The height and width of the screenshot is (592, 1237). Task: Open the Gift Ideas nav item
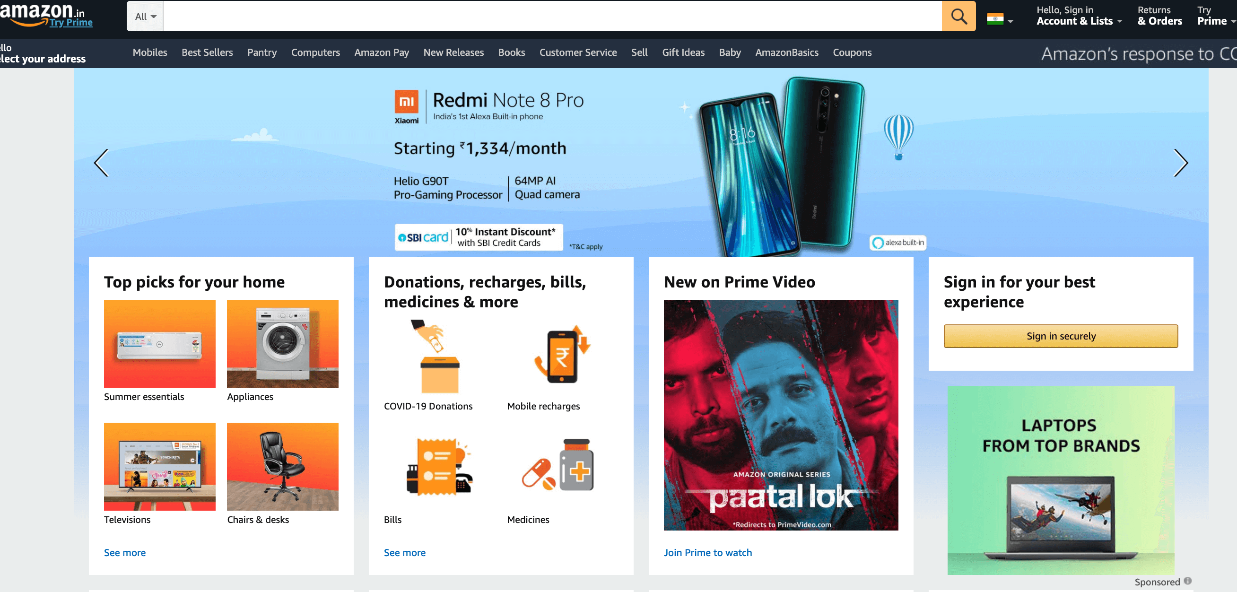683,52
